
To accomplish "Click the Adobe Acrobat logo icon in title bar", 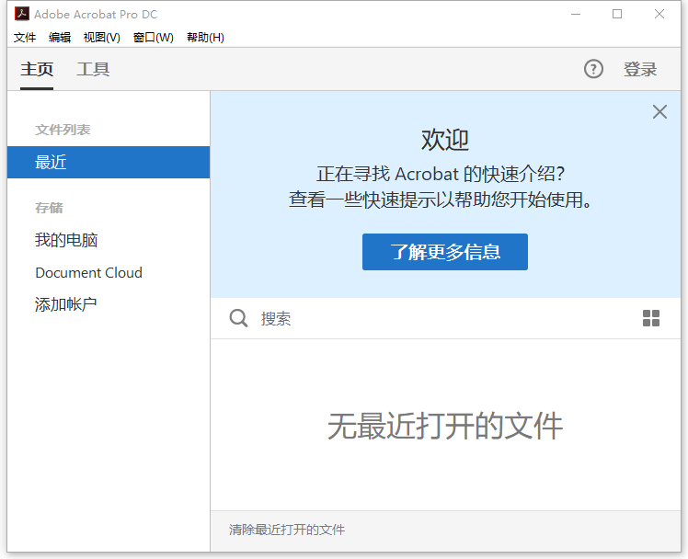I will click(22, 14).
